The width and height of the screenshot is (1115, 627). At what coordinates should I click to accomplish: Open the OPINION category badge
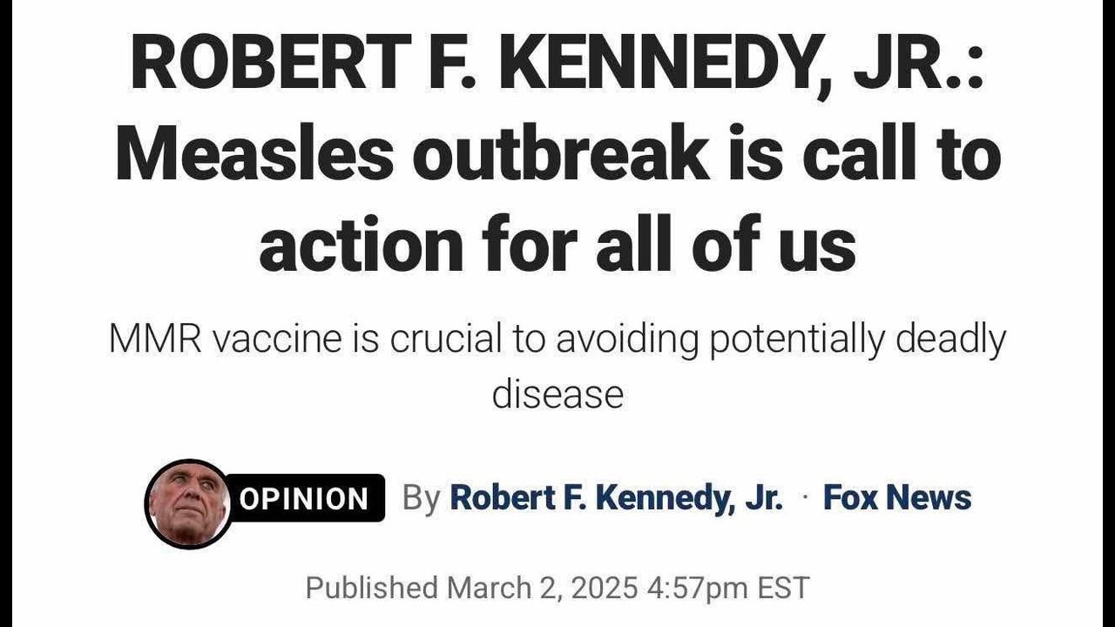pyautogui.click(x=304, y=499)
